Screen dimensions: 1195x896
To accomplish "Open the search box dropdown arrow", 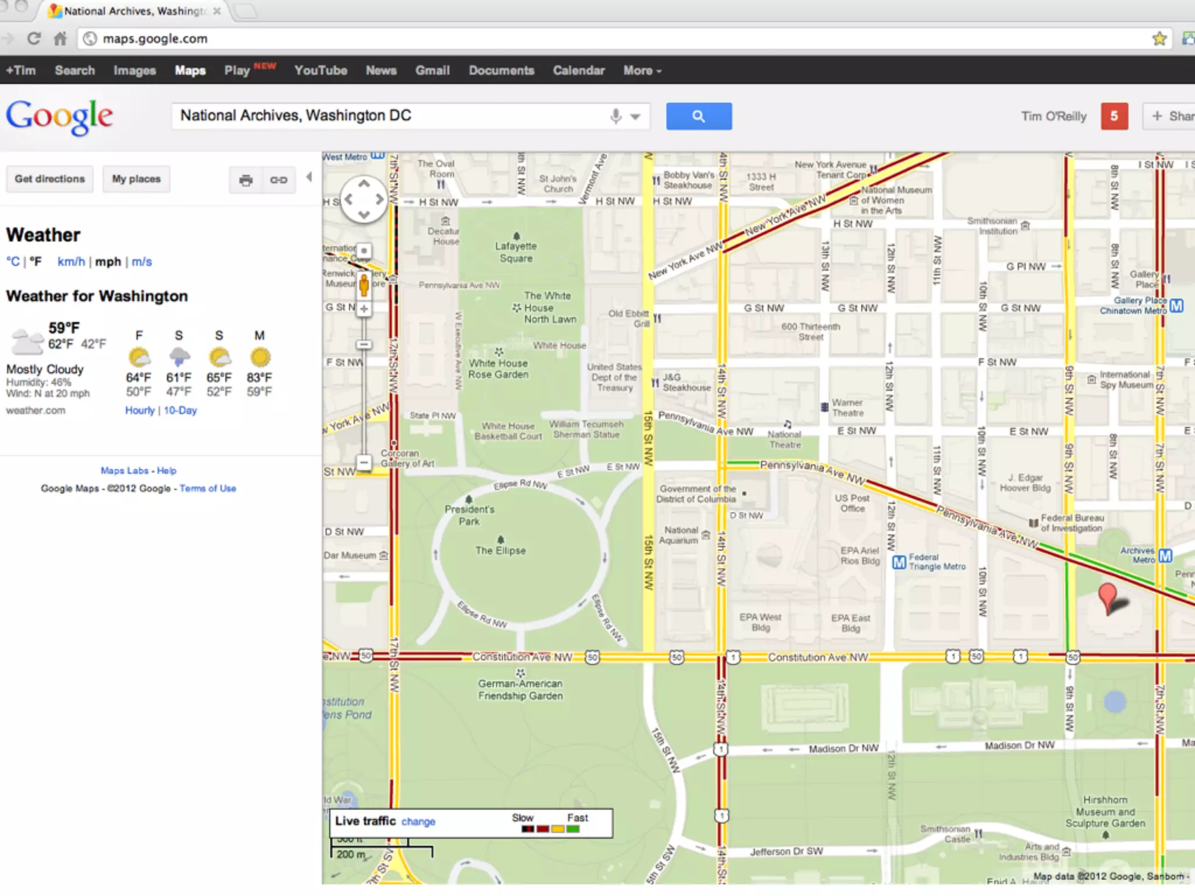I will 635,117.
